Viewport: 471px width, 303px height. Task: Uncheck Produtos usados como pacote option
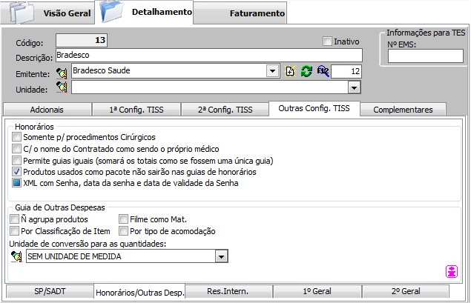tap(17, 171)
